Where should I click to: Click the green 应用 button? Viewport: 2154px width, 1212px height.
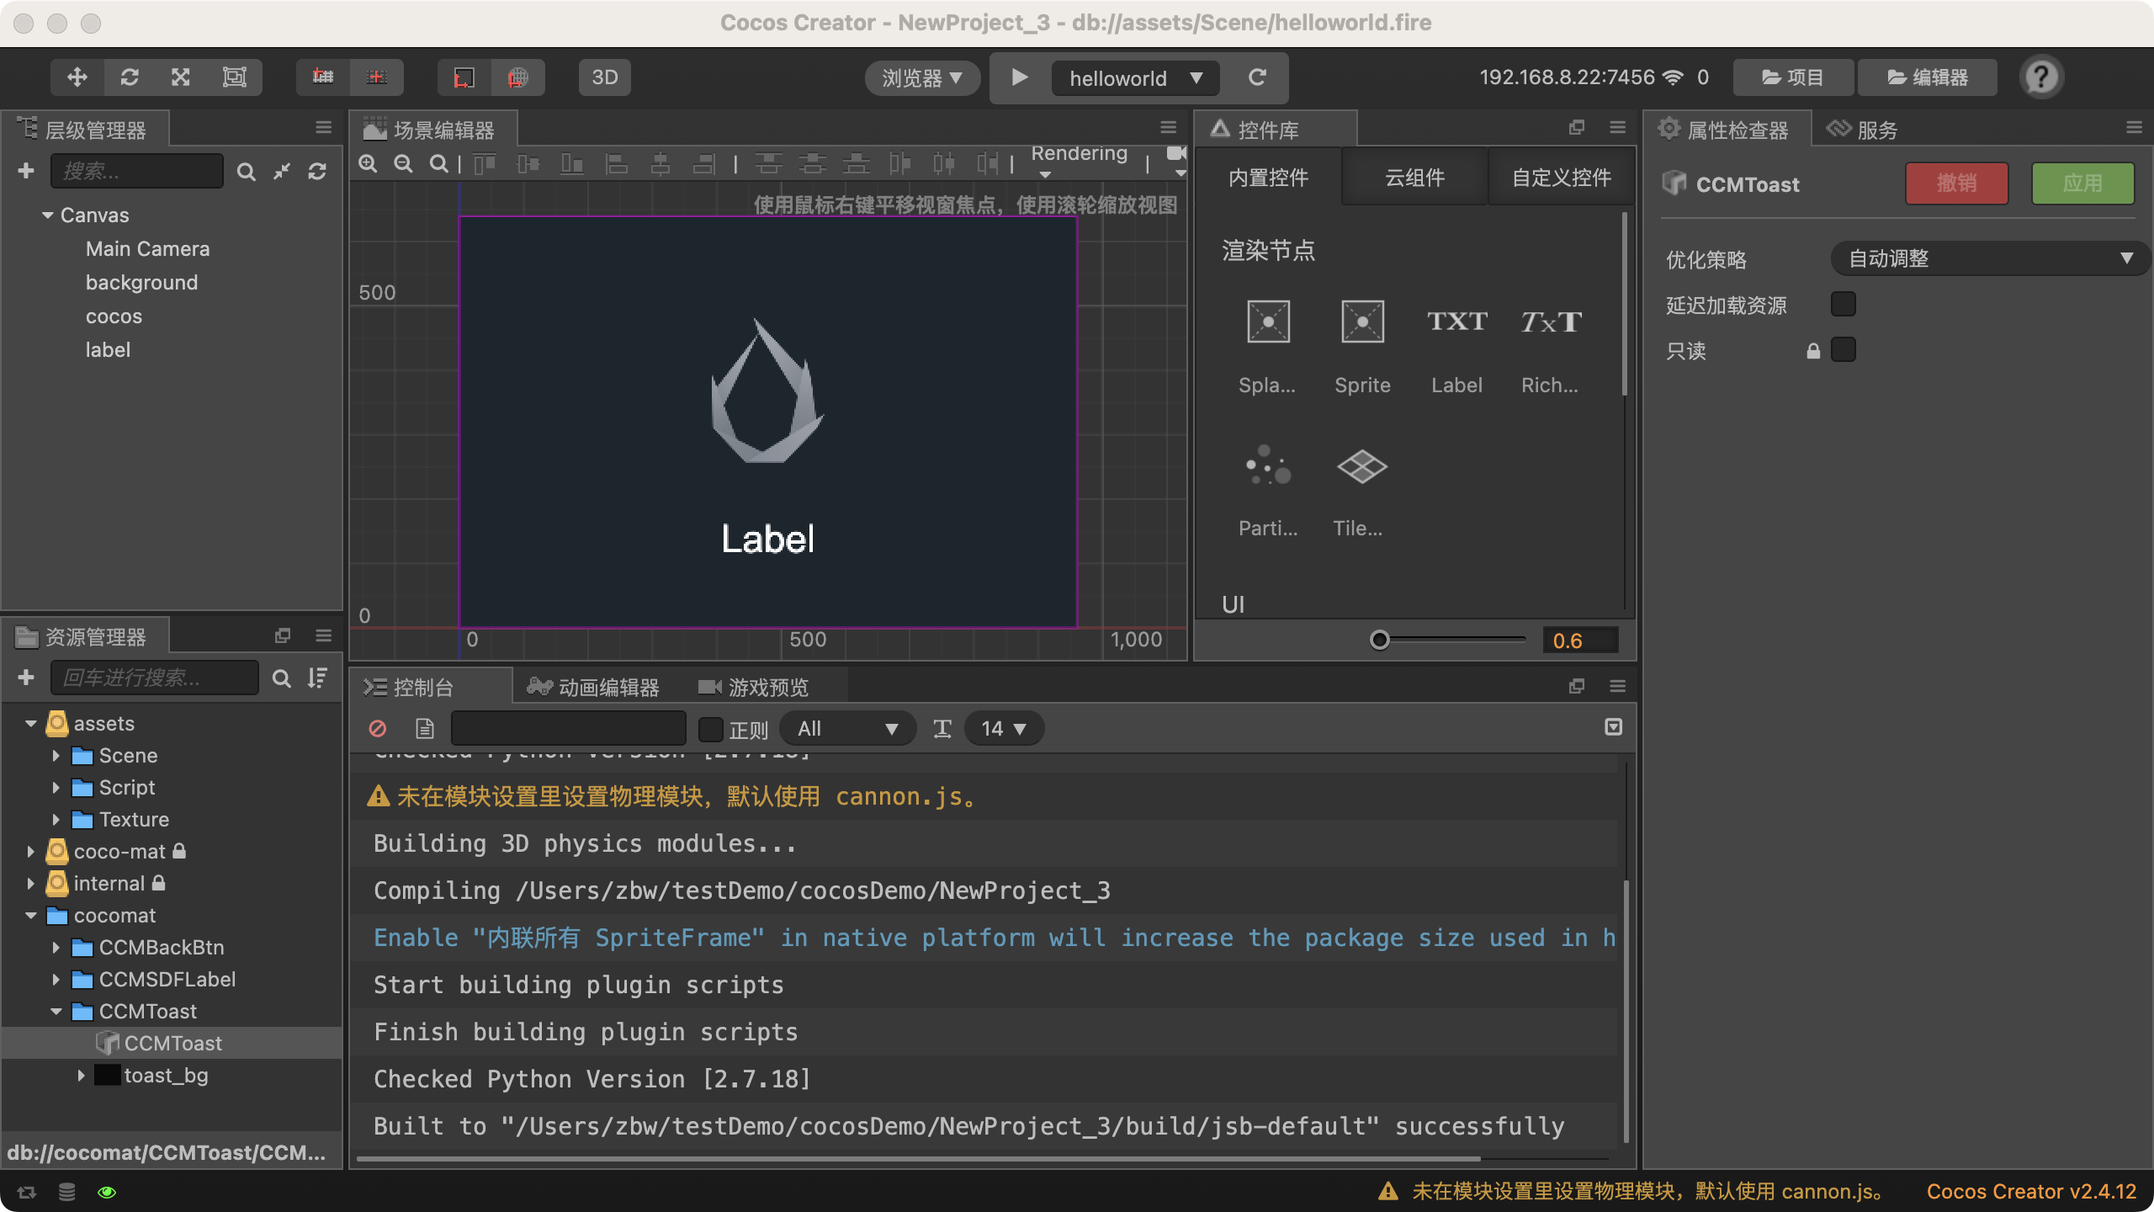2082,183
